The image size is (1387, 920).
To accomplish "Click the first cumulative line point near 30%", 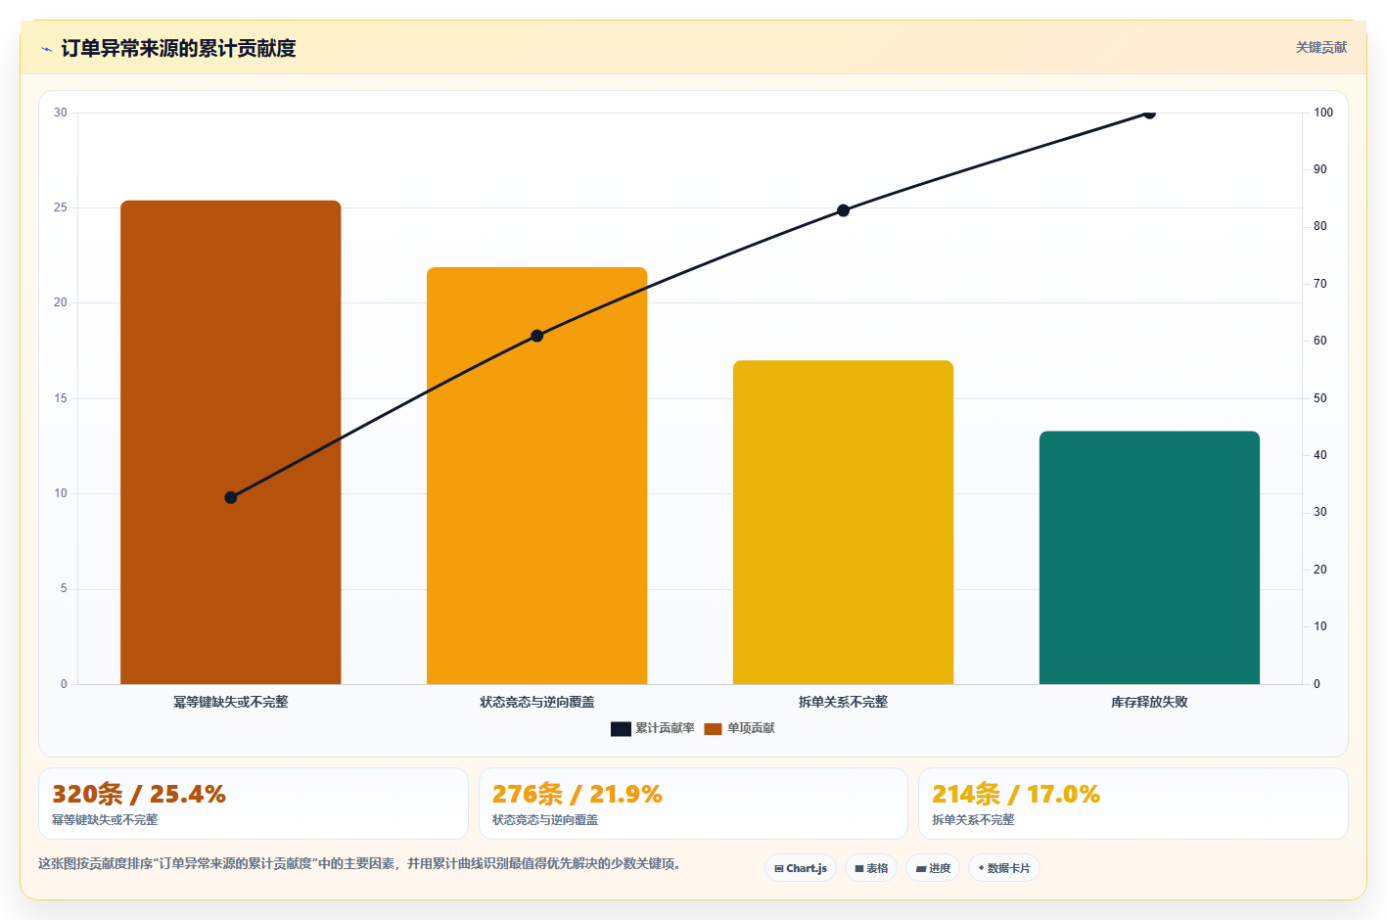I will 231,498.
